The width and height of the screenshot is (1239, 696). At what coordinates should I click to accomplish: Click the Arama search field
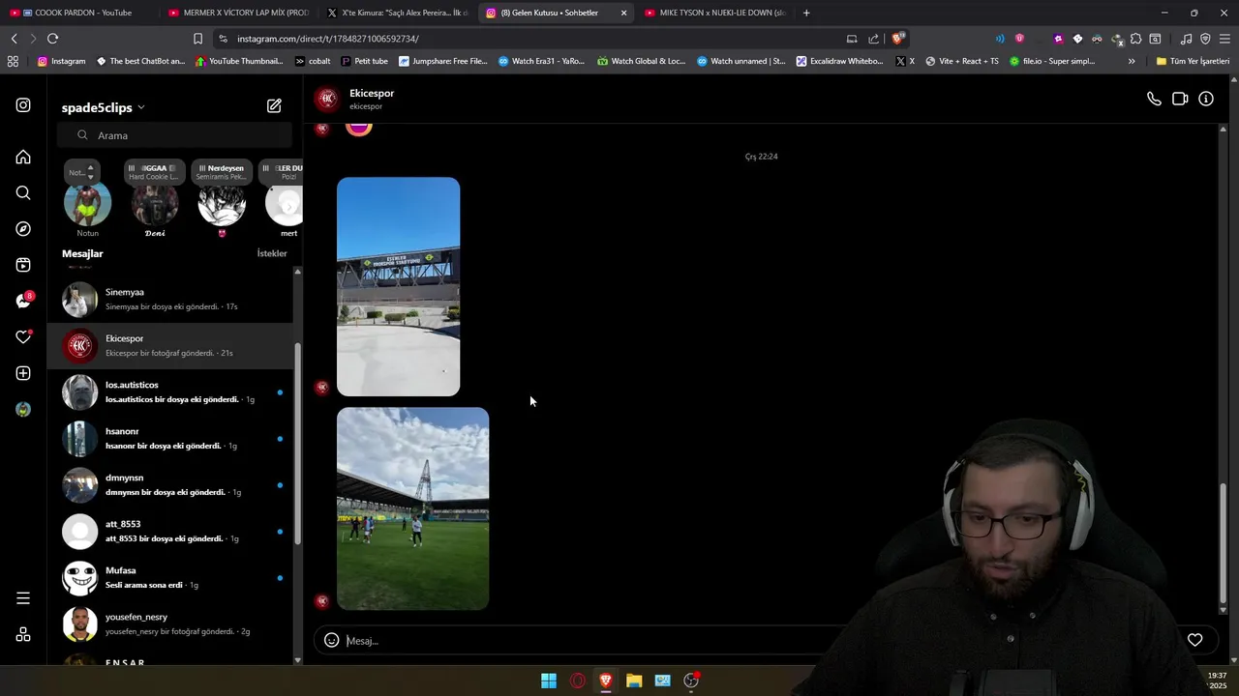coord(174,135)
